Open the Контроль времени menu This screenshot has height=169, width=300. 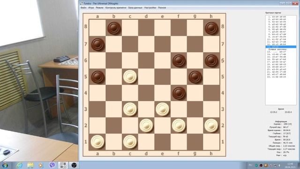pos(116,8)
